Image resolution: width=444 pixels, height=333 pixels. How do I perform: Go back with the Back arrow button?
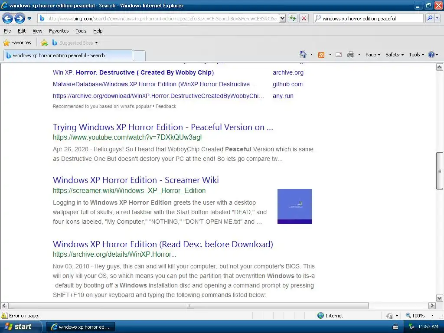tap(8, 19)
